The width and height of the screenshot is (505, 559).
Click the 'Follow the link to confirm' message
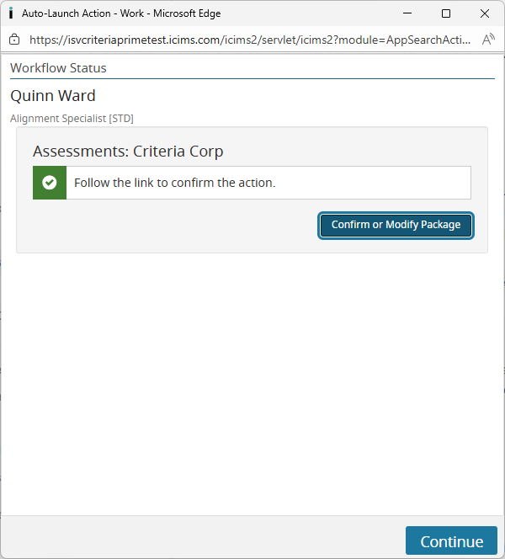(174, 183)
